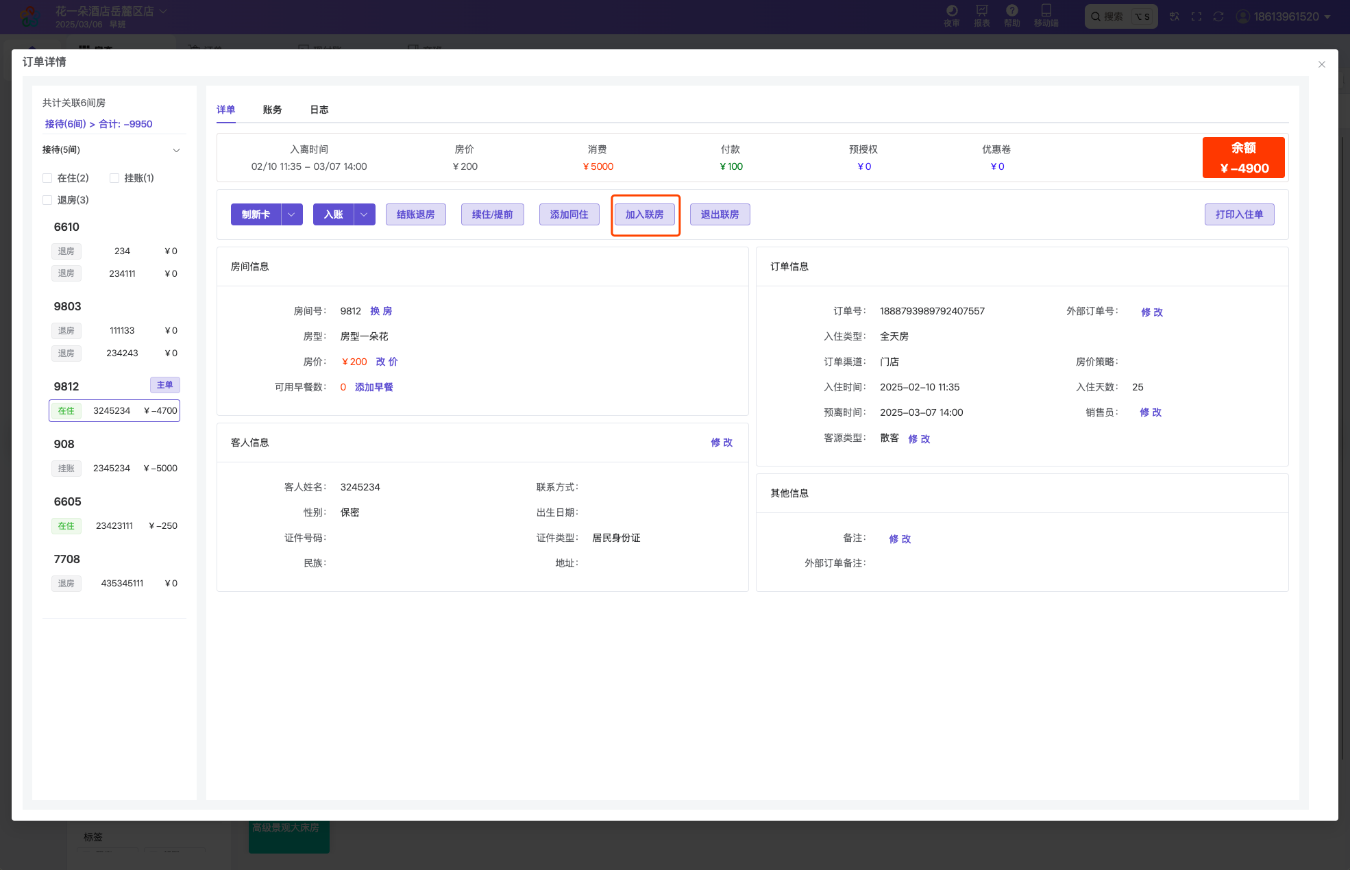Click the refresh icon in top bar
Viewport: 1350px width, 870px height.
[x=1218, y=16]
